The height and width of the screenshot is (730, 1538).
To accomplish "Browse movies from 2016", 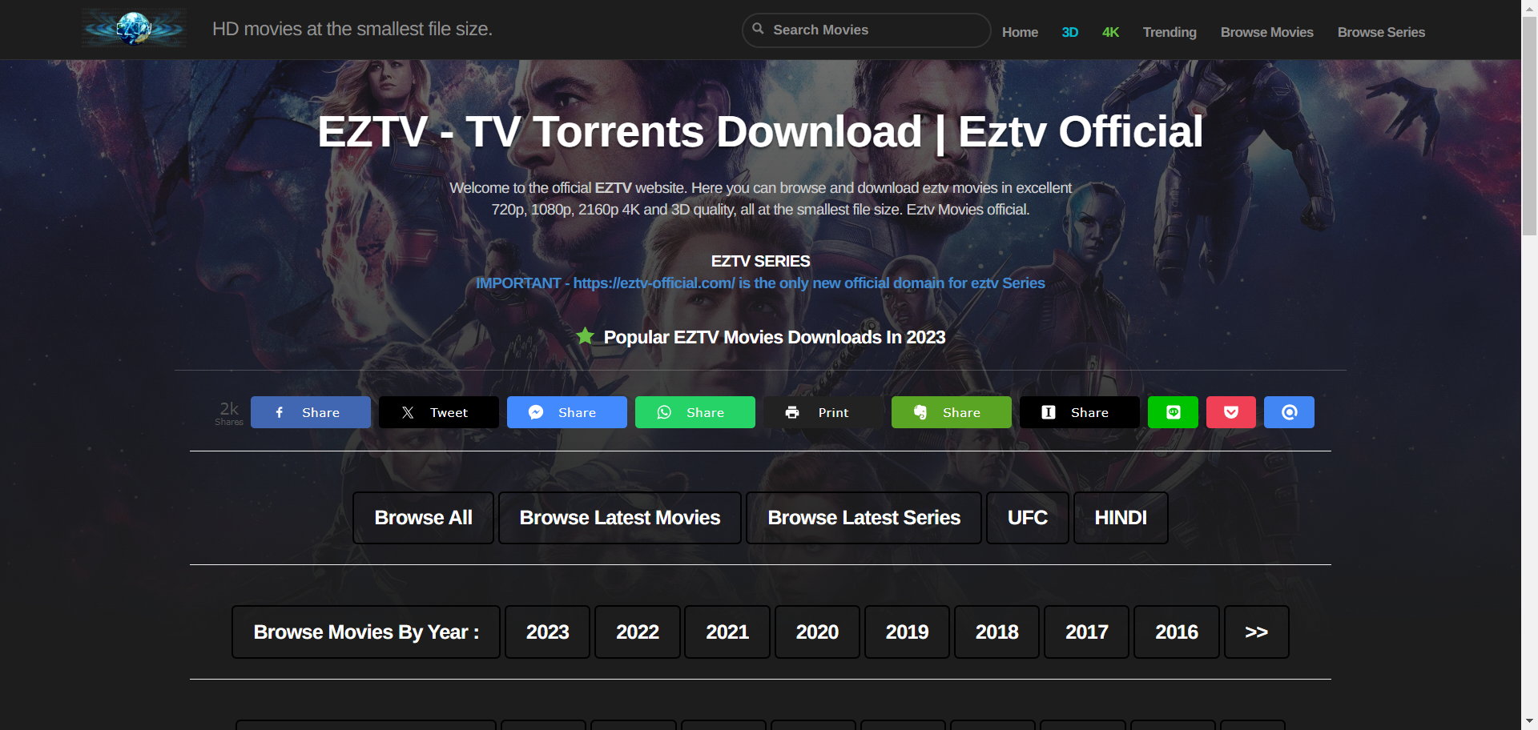I will 1177,632.
